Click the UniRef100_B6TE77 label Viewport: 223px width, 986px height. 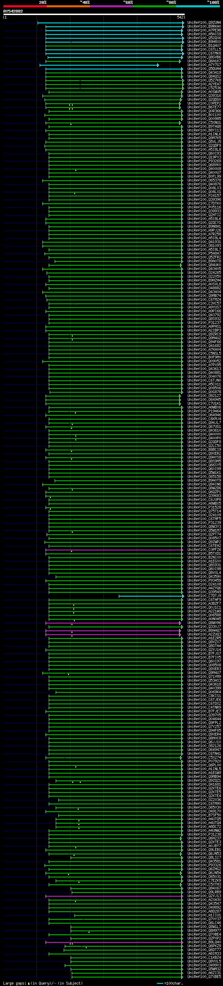click(204, 108)
